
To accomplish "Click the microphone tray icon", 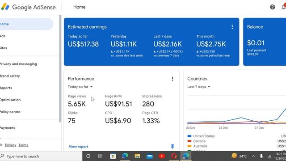I will 261,156.
